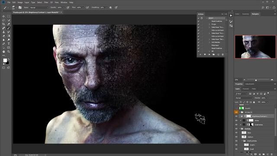The width and height of the screenshot is (277, 156).
Task: Select the Horizontal Type tool
Action: coord(9,44)
